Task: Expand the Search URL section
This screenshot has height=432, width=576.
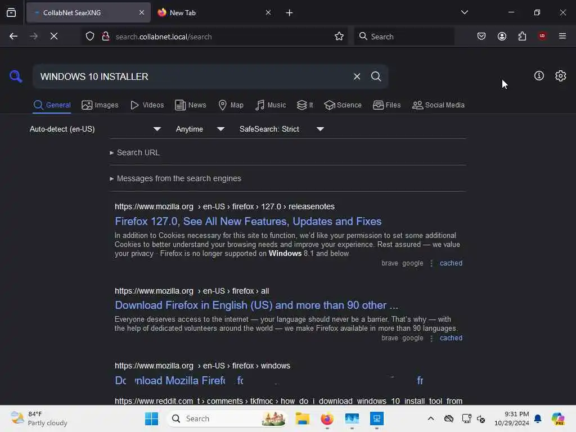Action: [x=134, y=152]
